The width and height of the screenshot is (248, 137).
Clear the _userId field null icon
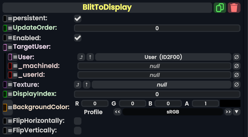pos(237,75)
